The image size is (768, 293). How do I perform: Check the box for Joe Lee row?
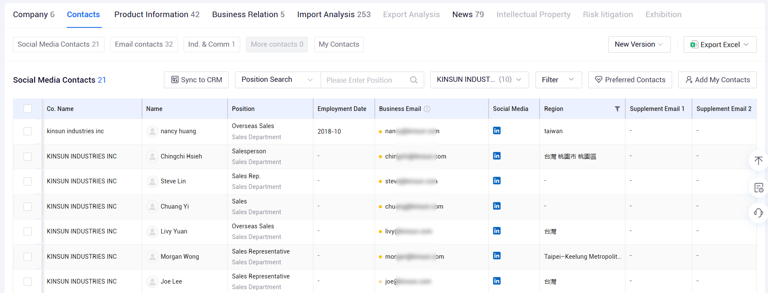[x=27, y=281]
